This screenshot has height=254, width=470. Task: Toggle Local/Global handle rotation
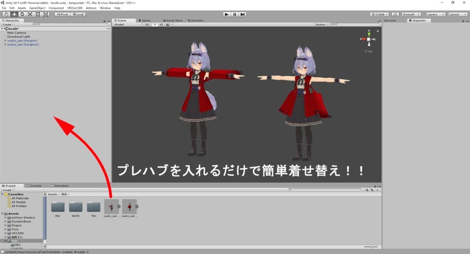[x=78, y=14]
